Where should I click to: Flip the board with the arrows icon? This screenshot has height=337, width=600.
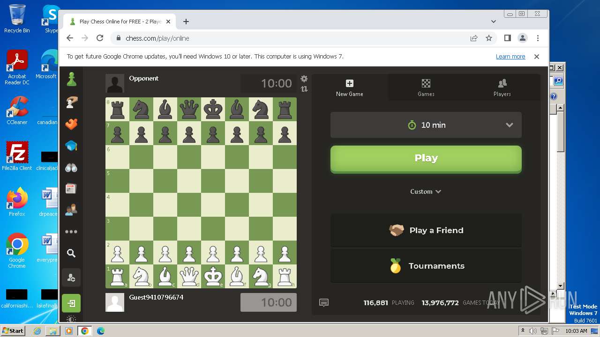click(304, 88)
